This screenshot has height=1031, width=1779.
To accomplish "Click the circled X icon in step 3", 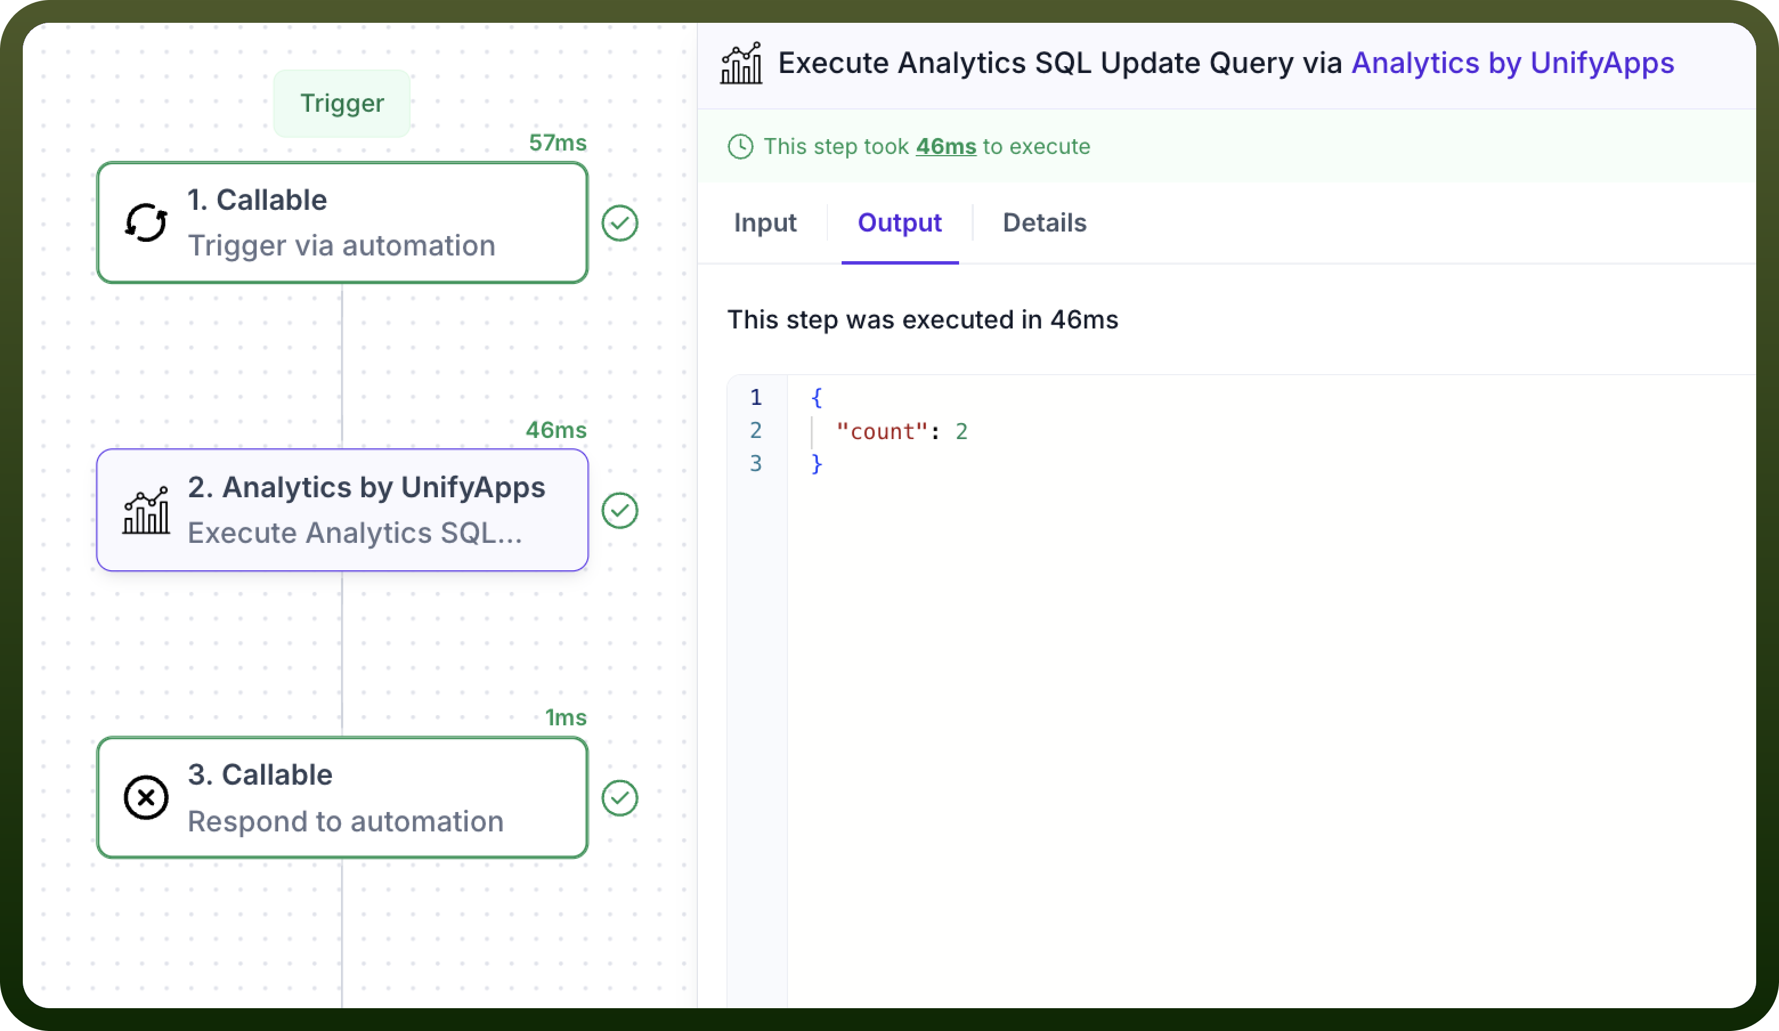I will (x=146, y=797).
